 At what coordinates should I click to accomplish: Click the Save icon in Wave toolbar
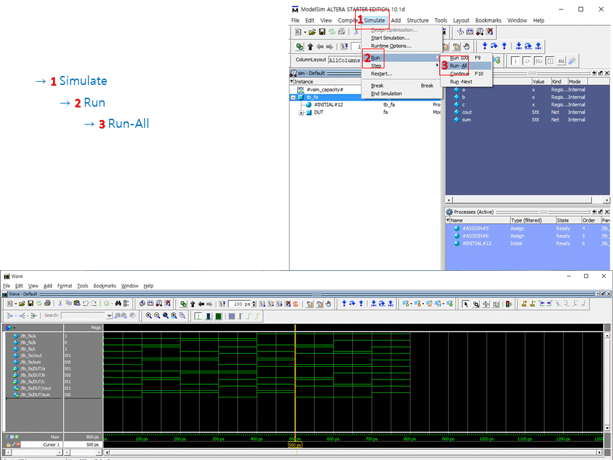31,303
